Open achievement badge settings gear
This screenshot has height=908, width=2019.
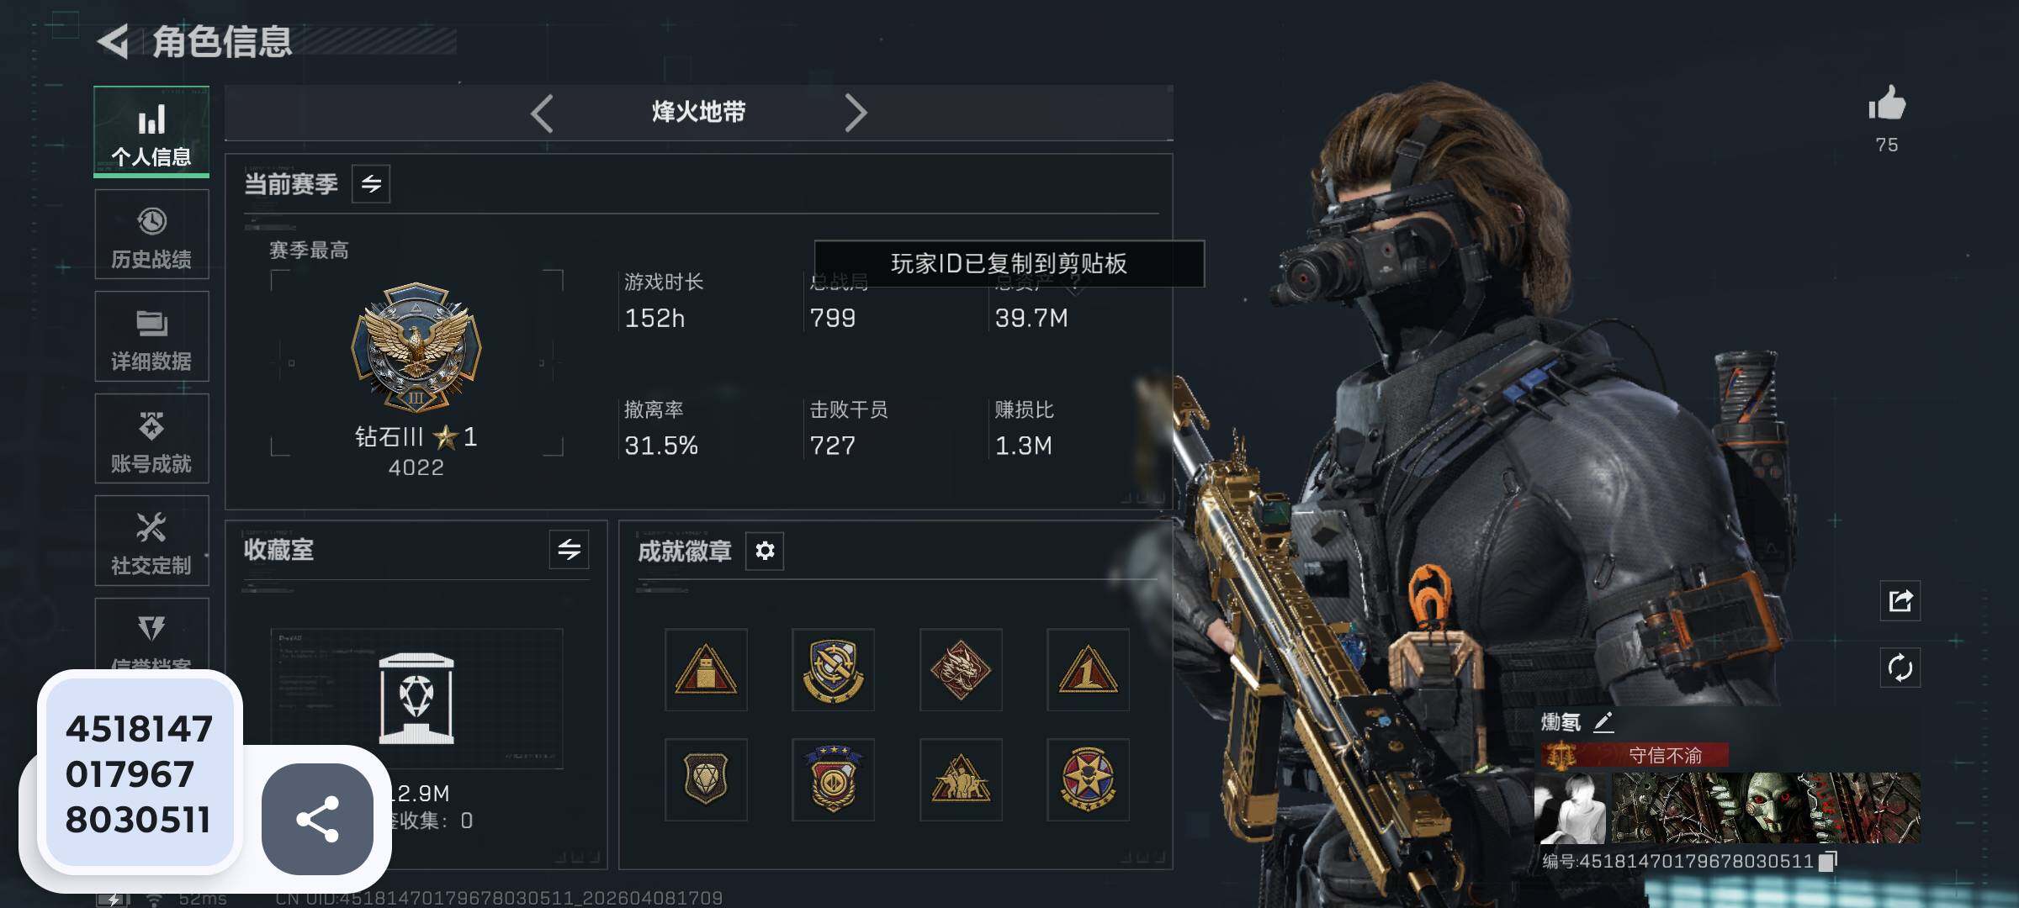(765, 551)
